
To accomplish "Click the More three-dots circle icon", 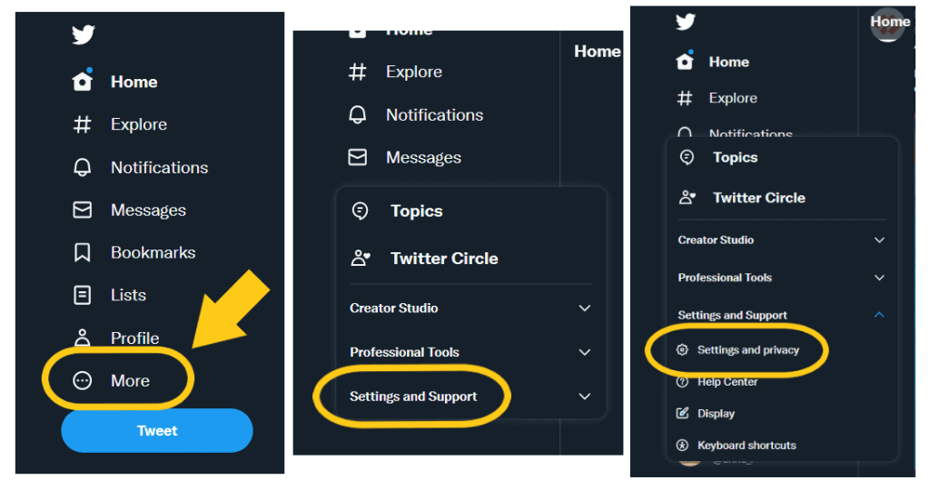I will click(82, 381).
